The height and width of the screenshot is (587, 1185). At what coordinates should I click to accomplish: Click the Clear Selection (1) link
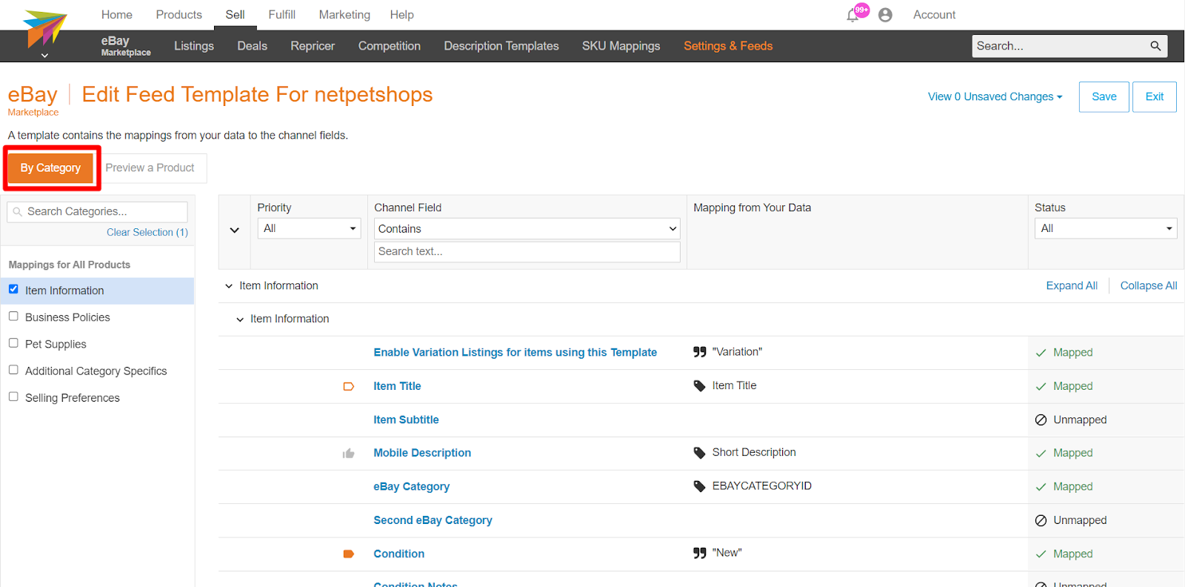[147, 233]
